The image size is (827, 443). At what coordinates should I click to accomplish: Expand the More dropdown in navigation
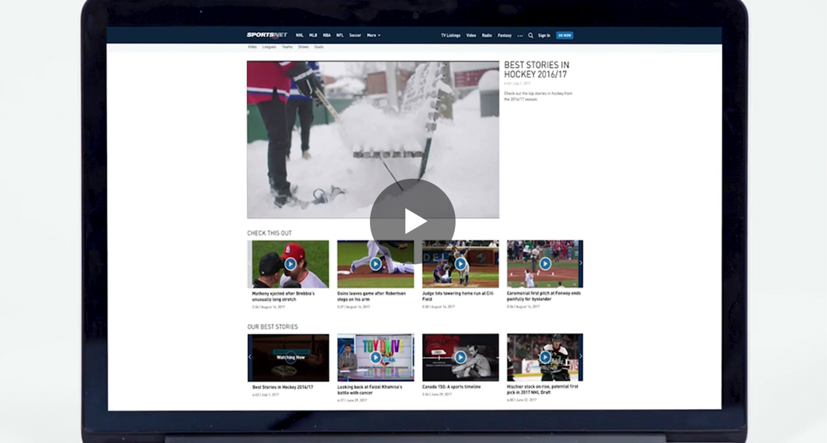coord(374,35)
